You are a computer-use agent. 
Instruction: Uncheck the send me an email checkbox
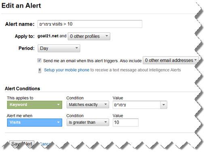click(39, 61)
